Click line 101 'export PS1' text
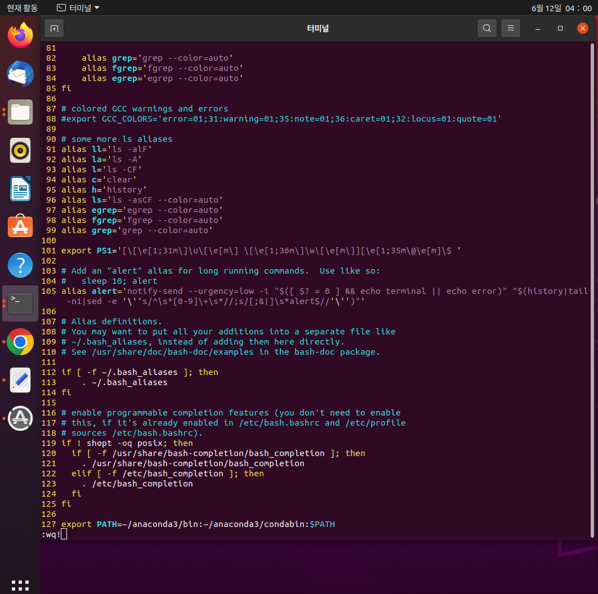 [261, 251]
